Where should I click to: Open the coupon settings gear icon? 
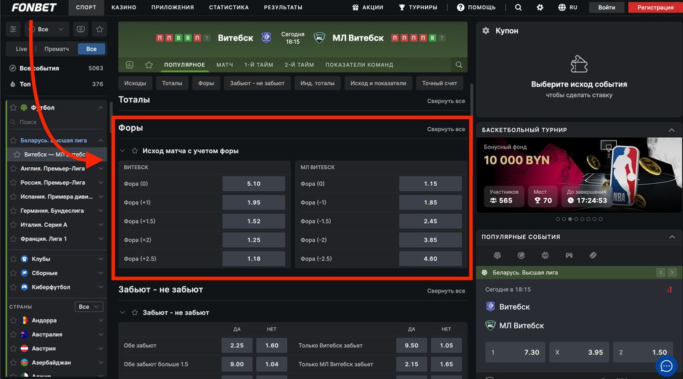(486, 31)
